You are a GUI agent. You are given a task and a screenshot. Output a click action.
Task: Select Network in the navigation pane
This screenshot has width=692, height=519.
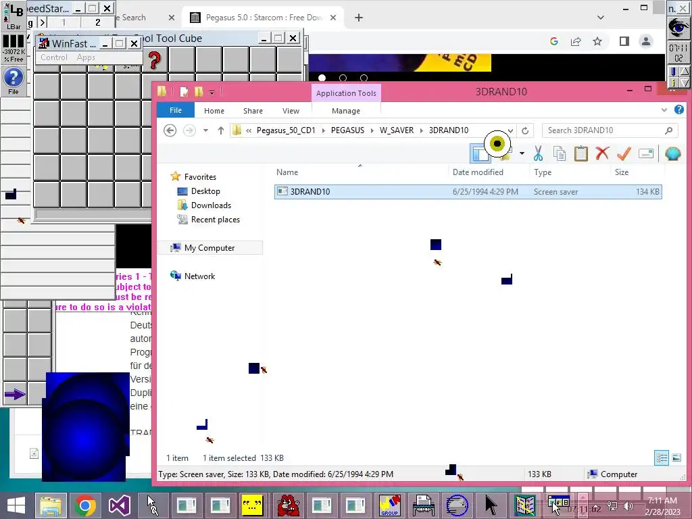(199, 276)
